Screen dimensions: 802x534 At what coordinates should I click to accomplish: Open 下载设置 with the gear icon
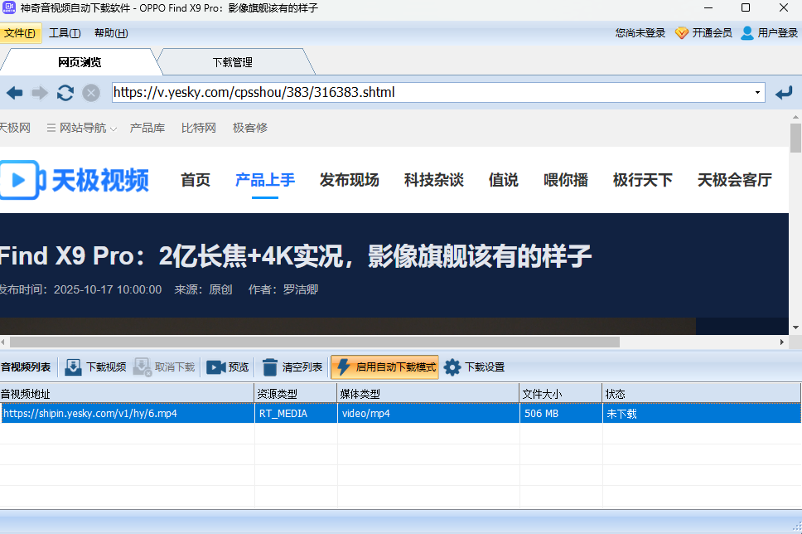click(452, 367)
